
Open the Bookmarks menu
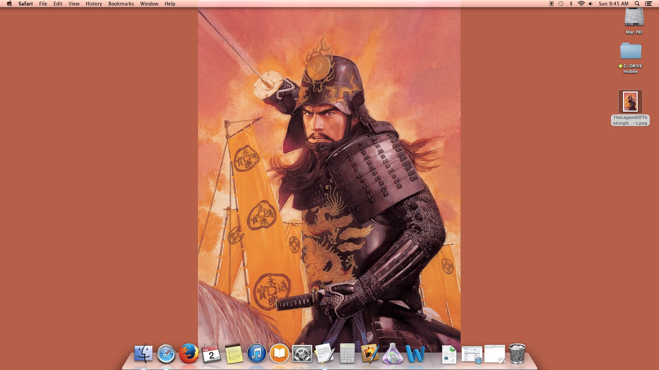[121, 4]
